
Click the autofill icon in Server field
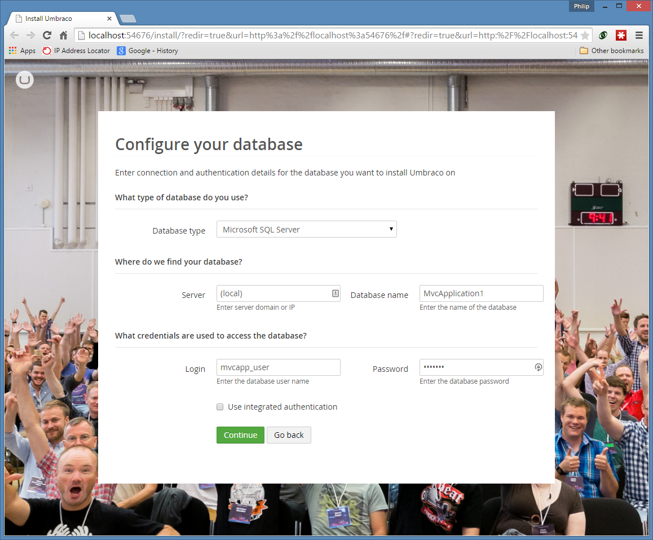point(335,293)
